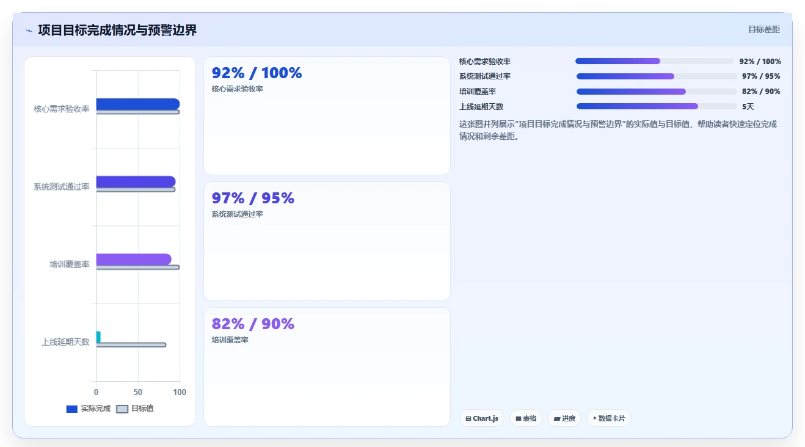Click the 82% / 90% progress list value
Image resolution: width=805 pixels, height=447 pixels.
(x=761, y=92)
